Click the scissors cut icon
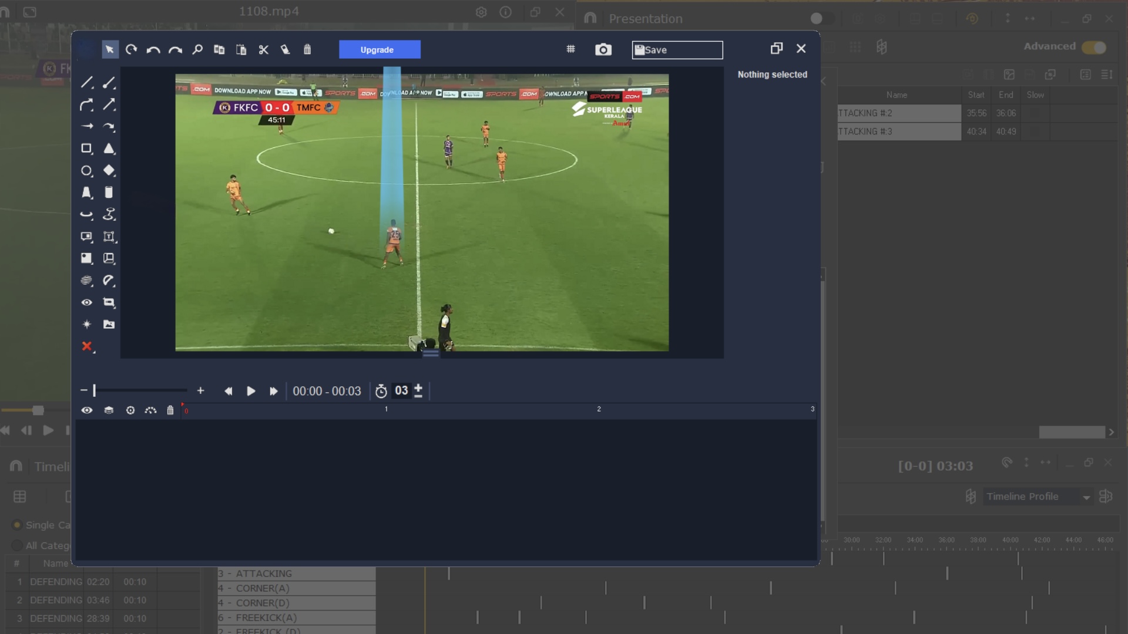This screenshot has height=634, width=1128. pyautogui.click(x=263, y=50)
